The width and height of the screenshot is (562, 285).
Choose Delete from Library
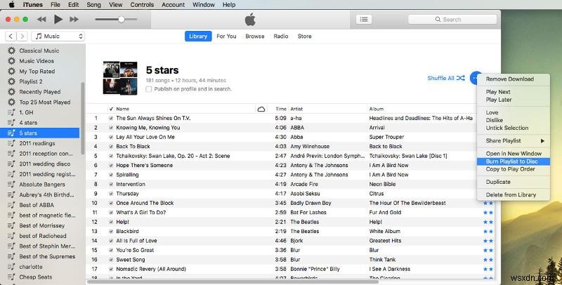514,194
